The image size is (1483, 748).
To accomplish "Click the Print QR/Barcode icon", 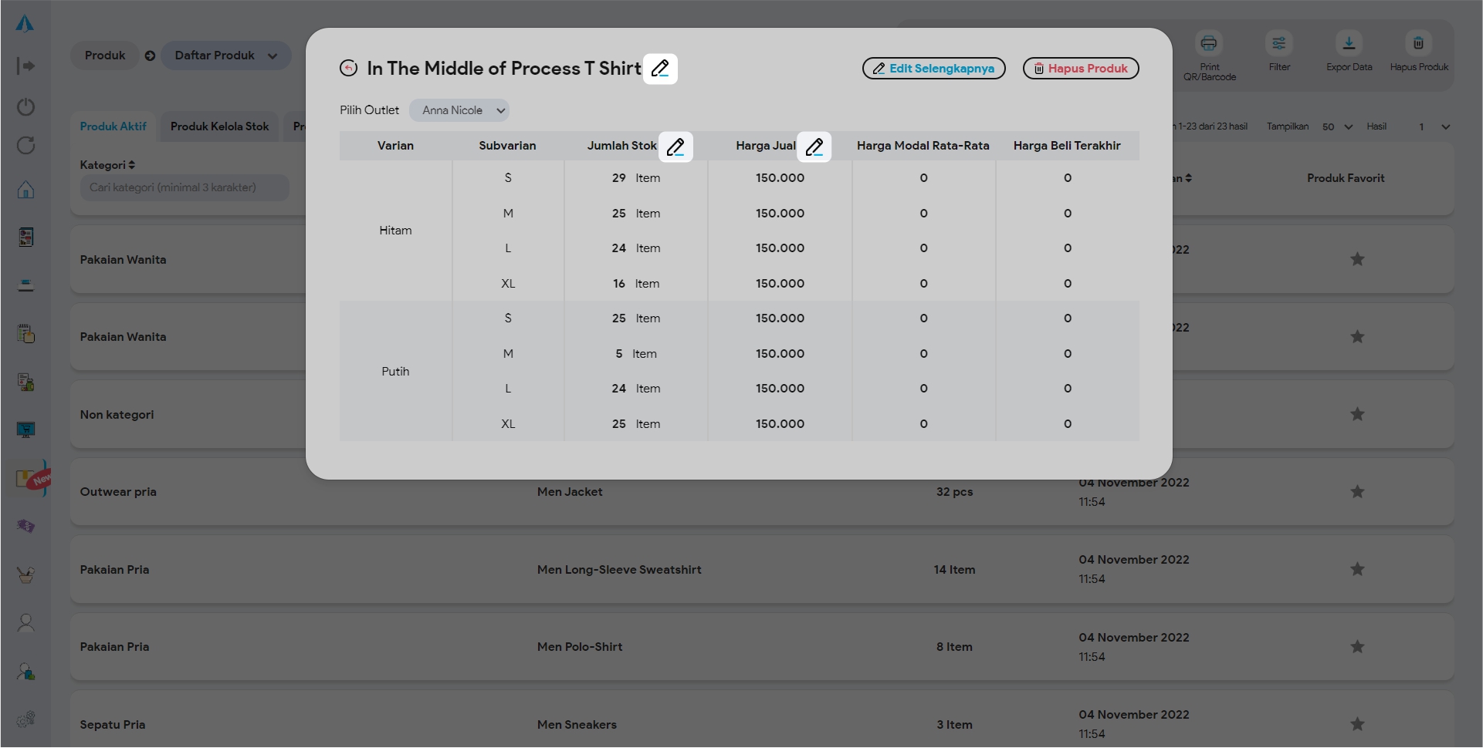I will [1209, 44].
